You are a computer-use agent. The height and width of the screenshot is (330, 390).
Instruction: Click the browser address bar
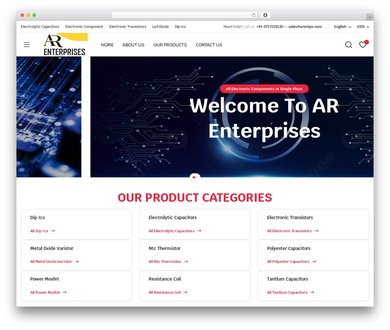[x=185, y=15]
